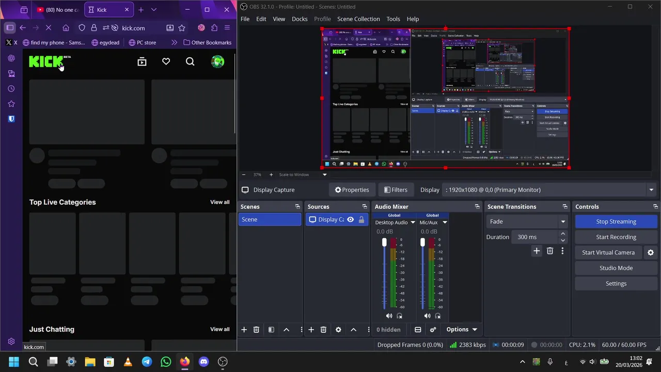The height and width of the screenshot is (372, 661).
Task: Adjust Desktop Audio volume slider handle
Action: click(x=384, y=242)
